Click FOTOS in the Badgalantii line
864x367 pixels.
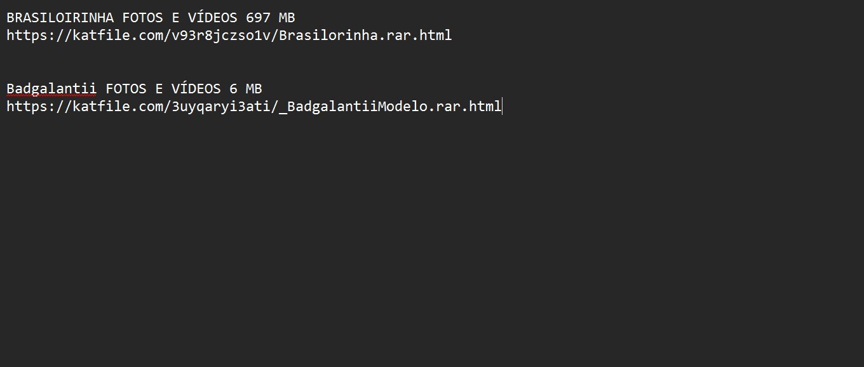126,89
